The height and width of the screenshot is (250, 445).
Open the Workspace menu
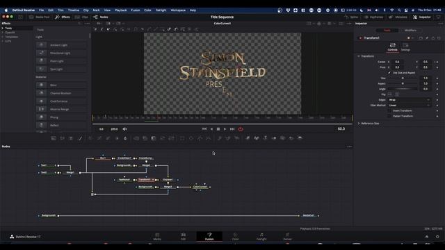pos(178,10)
